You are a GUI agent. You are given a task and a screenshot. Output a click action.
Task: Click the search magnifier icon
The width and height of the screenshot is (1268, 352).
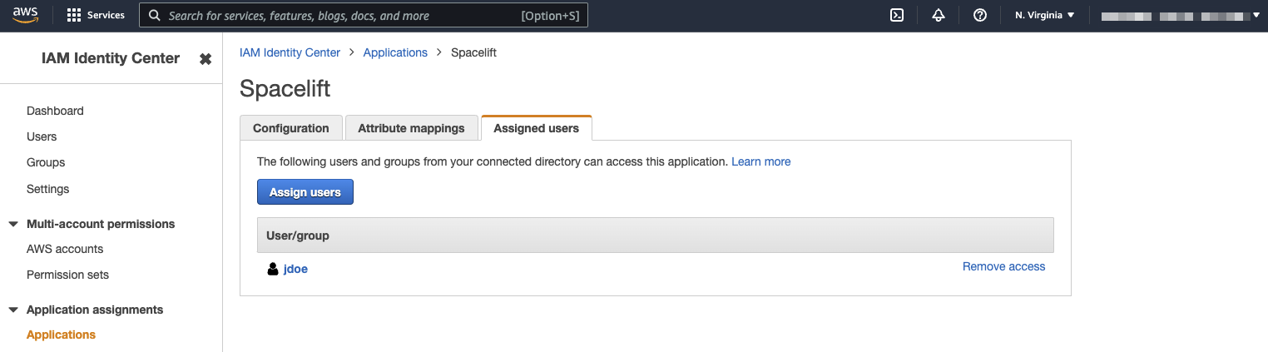(x=155, y=16)
